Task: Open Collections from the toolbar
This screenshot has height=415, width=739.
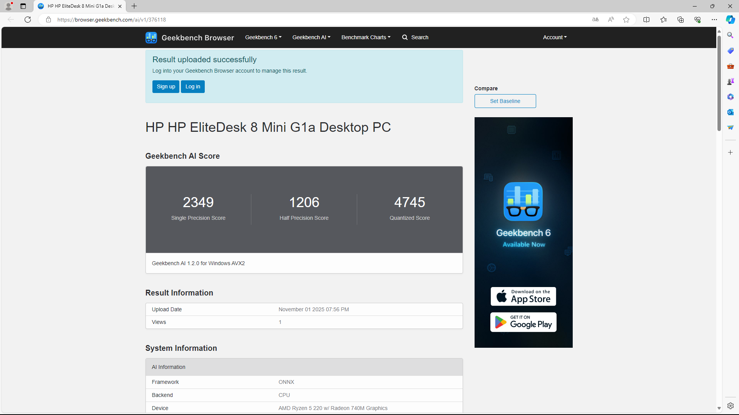Action: [680, 19]
